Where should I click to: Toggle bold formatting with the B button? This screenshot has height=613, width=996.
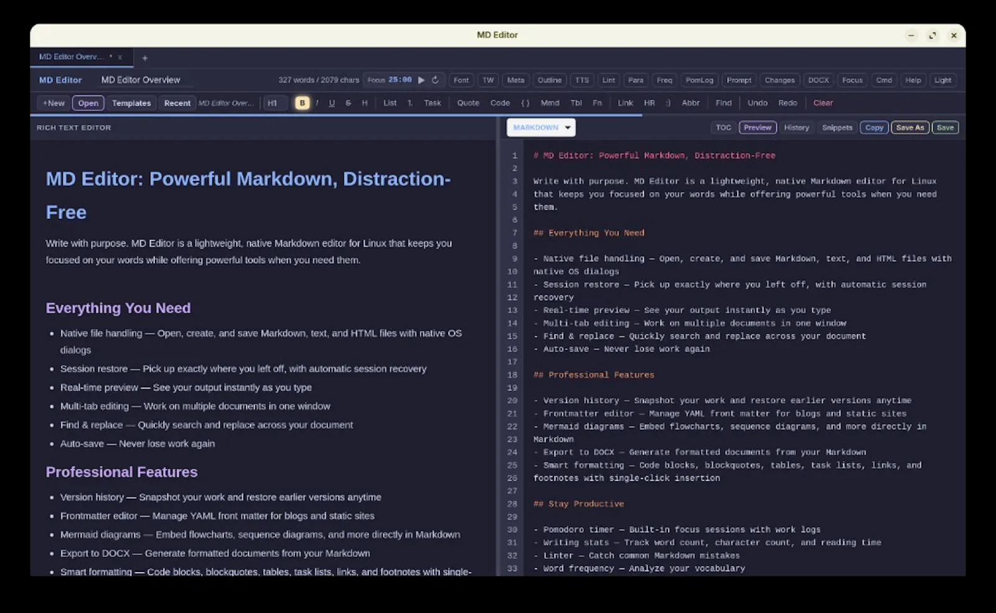pyautogui.click(x=303, y=103)
